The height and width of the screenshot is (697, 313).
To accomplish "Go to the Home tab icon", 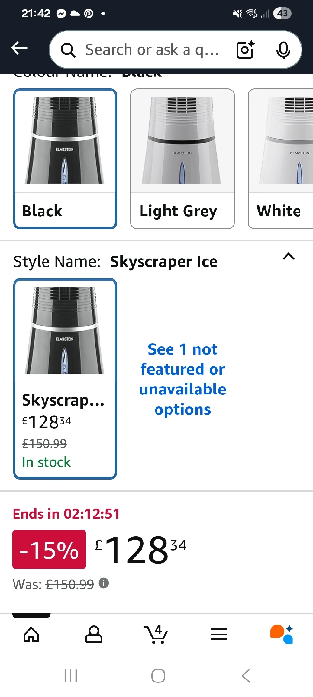I will 31,634.
